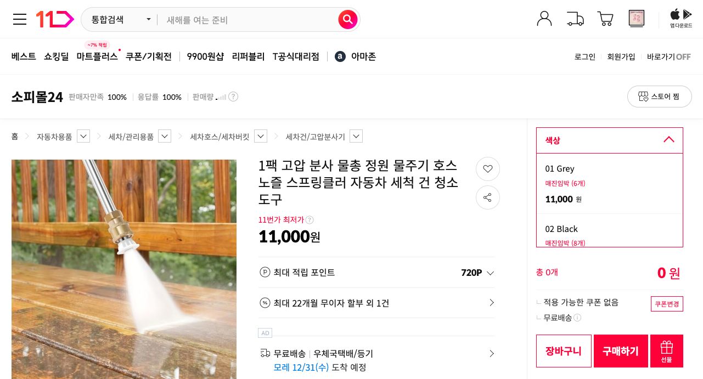Open the shopping cart icon
This screenshot has height=379, width=703.
point(605,18)
